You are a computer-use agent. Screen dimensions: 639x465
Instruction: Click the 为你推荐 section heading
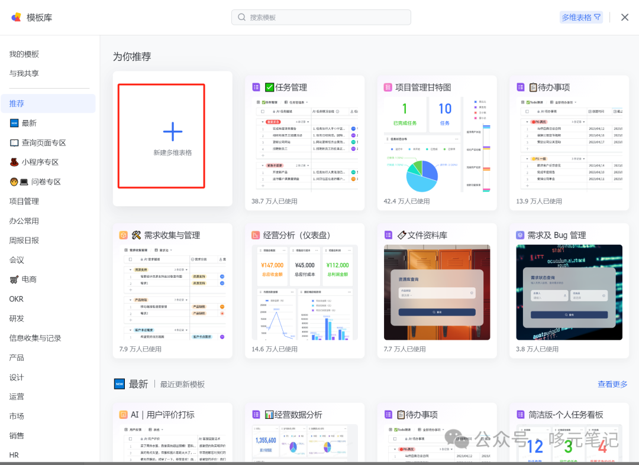click(x=132, y=57)
